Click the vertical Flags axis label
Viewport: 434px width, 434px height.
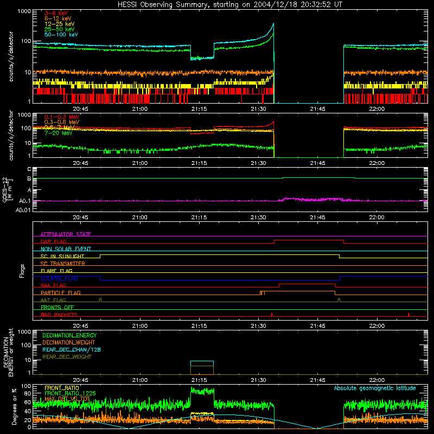click(x=22, y=271)
